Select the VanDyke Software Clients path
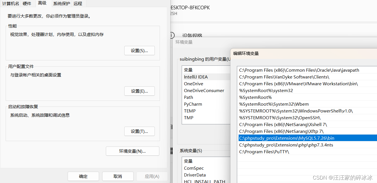The height and width of the screenshot is (183, 377). pyautogui.click(x=307, y=77)
